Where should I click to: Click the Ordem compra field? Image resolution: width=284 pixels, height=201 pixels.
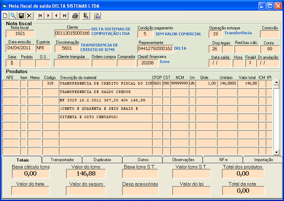[x=104, y=63]
